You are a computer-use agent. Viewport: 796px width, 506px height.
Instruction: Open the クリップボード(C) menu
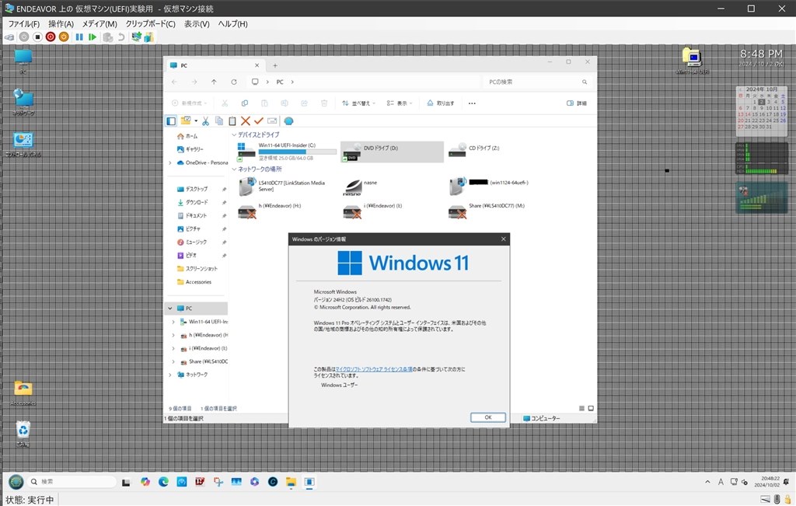point(150,24)
